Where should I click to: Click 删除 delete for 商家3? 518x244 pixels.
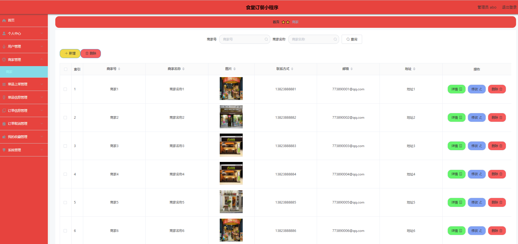pyautogui.click(x=497, y=146)
